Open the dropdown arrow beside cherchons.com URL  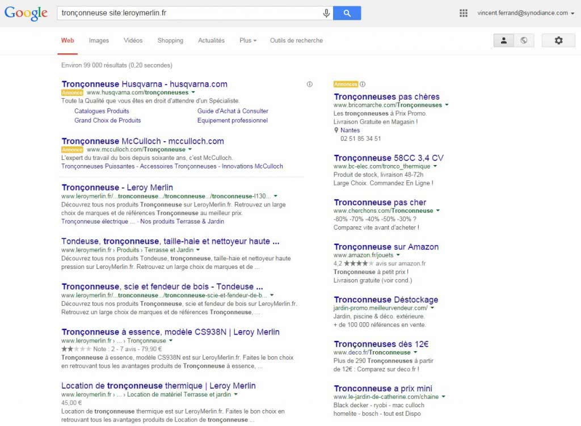(438, 210)
